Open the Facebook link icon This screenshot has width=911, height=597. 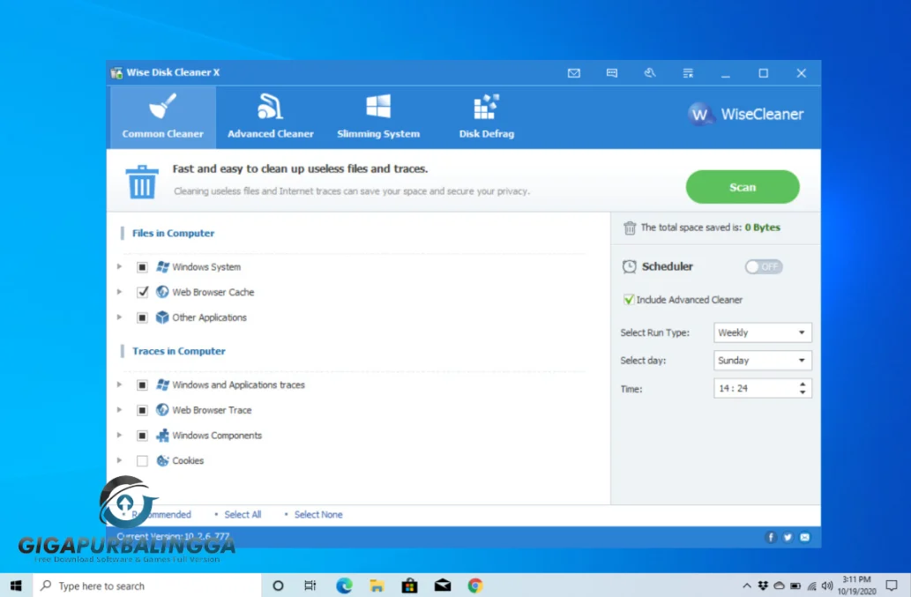click(x=771, y=537)
